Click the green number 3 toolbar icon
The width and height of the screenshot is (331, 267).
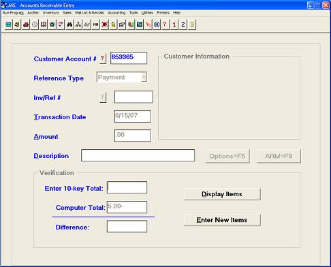click(192, 25)
